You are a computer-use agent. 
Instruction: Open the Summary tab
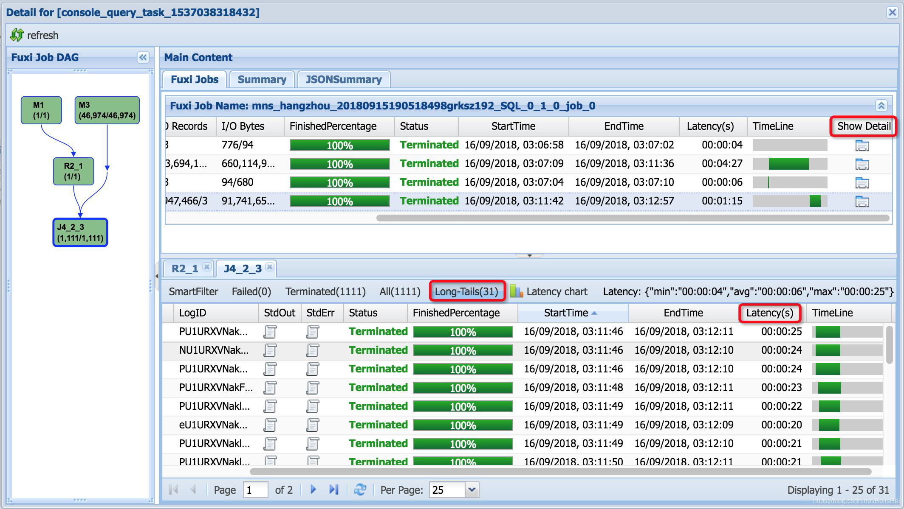pyautogui.click(x=262, y=79)
